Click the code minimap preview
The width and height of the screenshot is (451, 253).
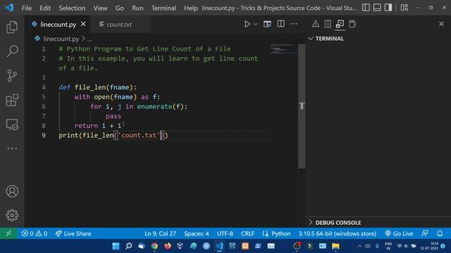(283, 48)
